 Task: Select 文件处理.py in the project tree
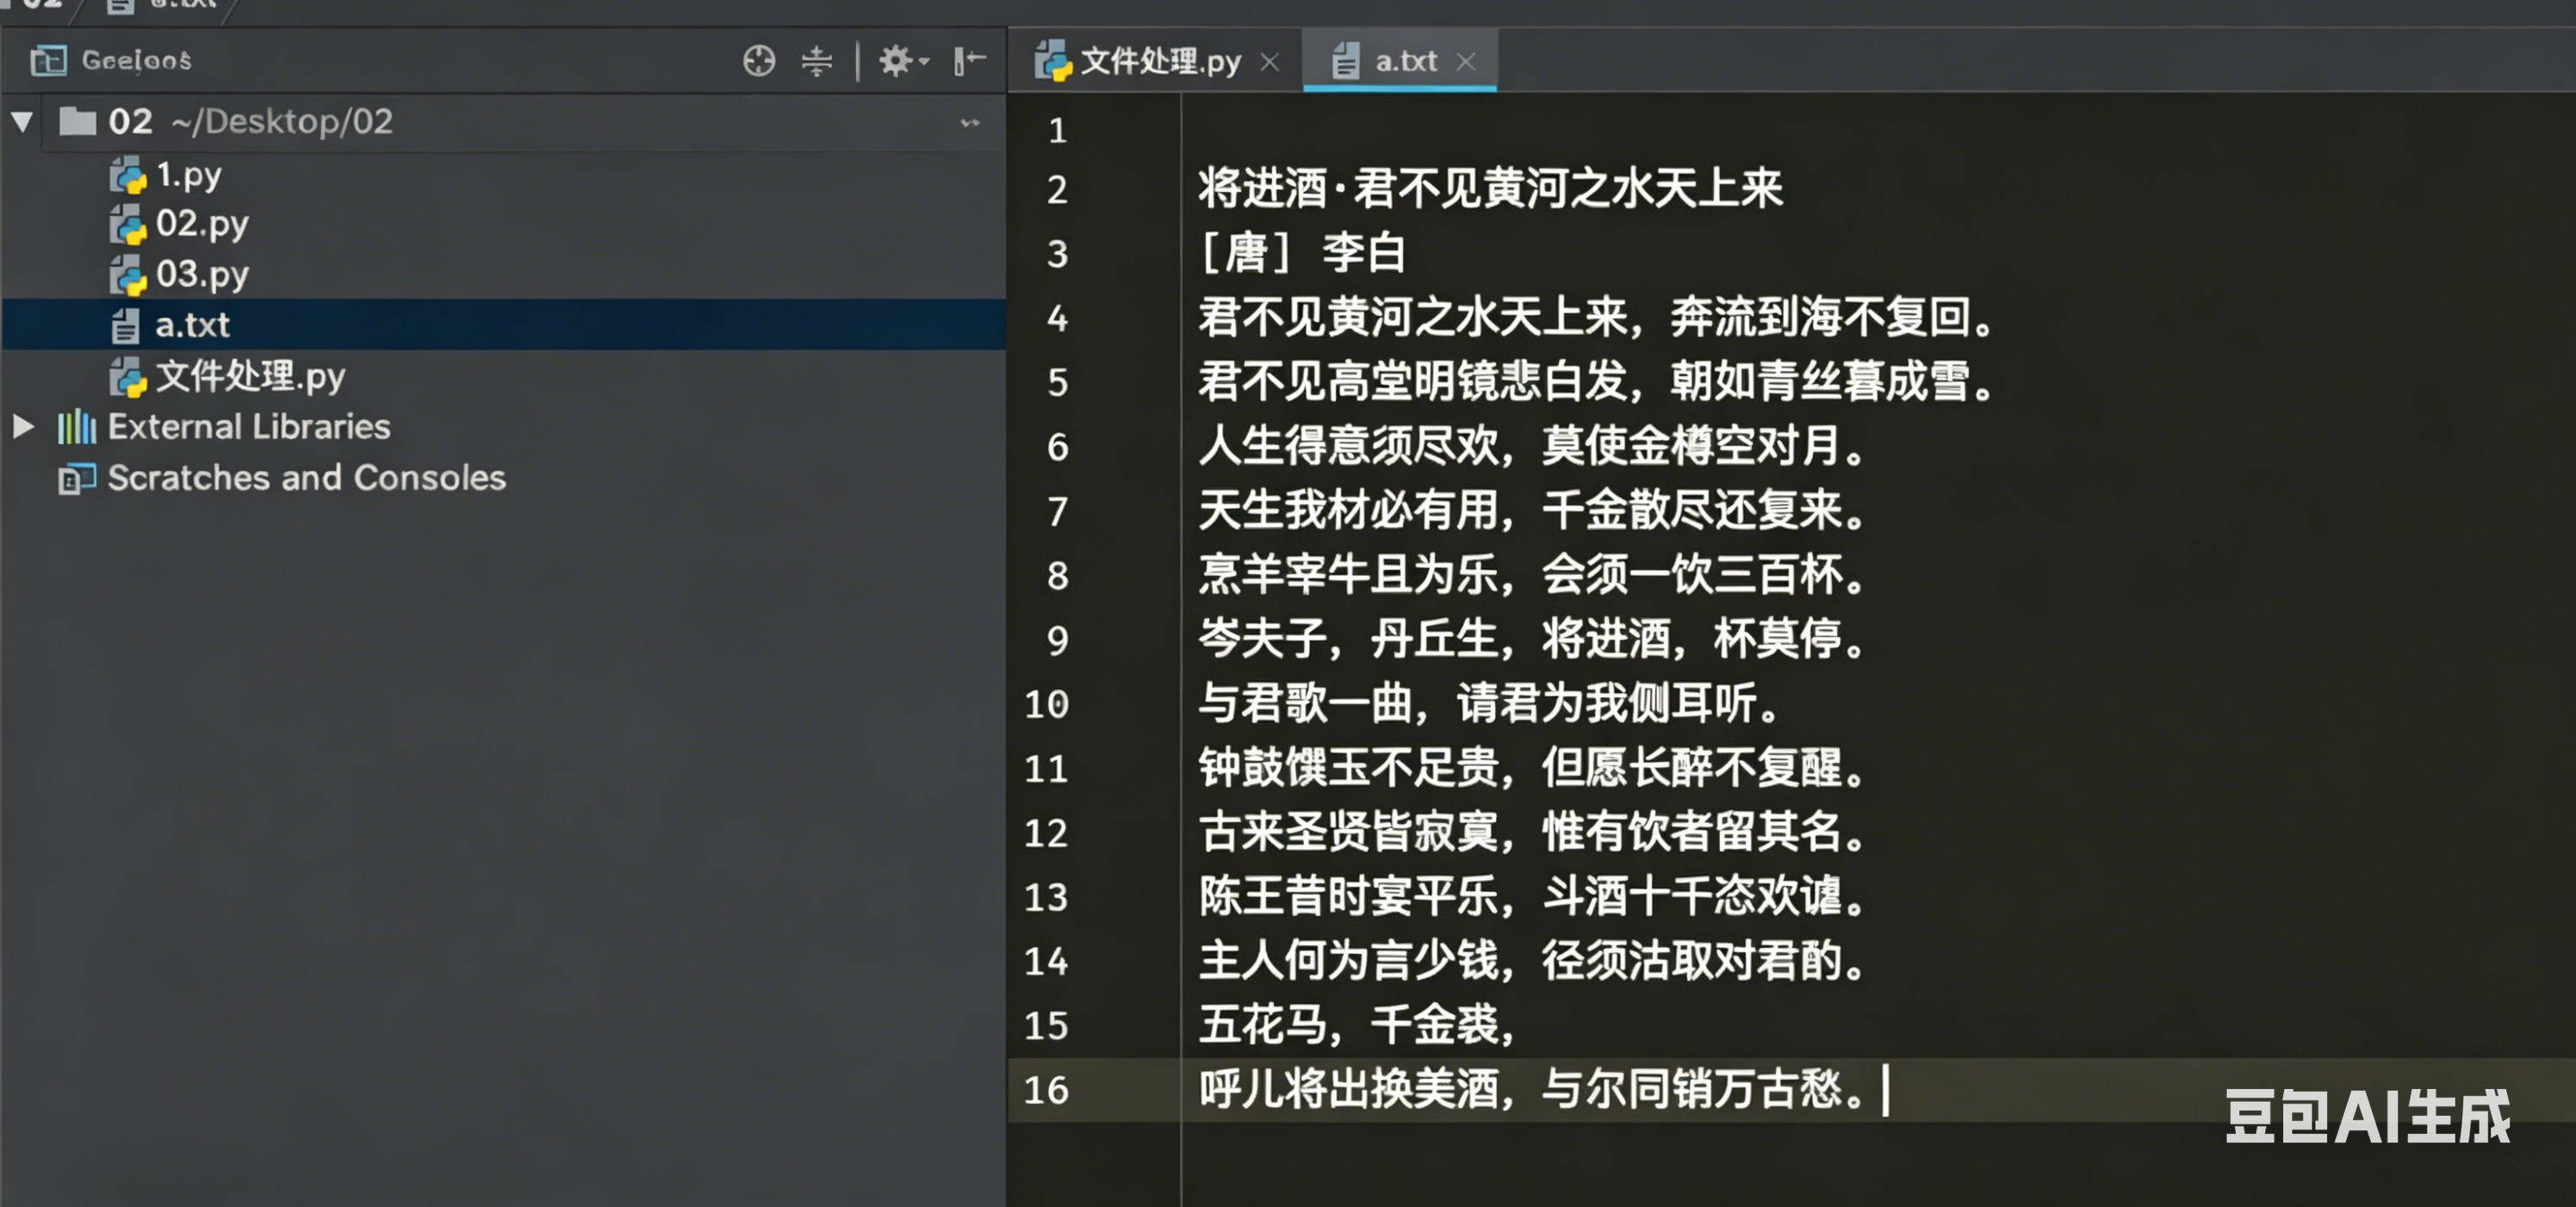(250, 377)
